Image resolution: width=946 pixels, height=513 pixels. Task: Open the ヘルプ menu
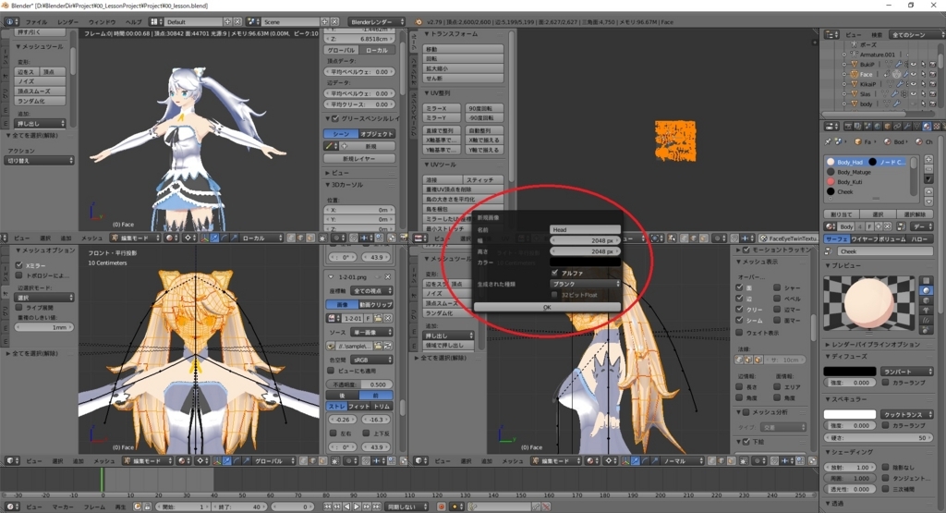133,22
